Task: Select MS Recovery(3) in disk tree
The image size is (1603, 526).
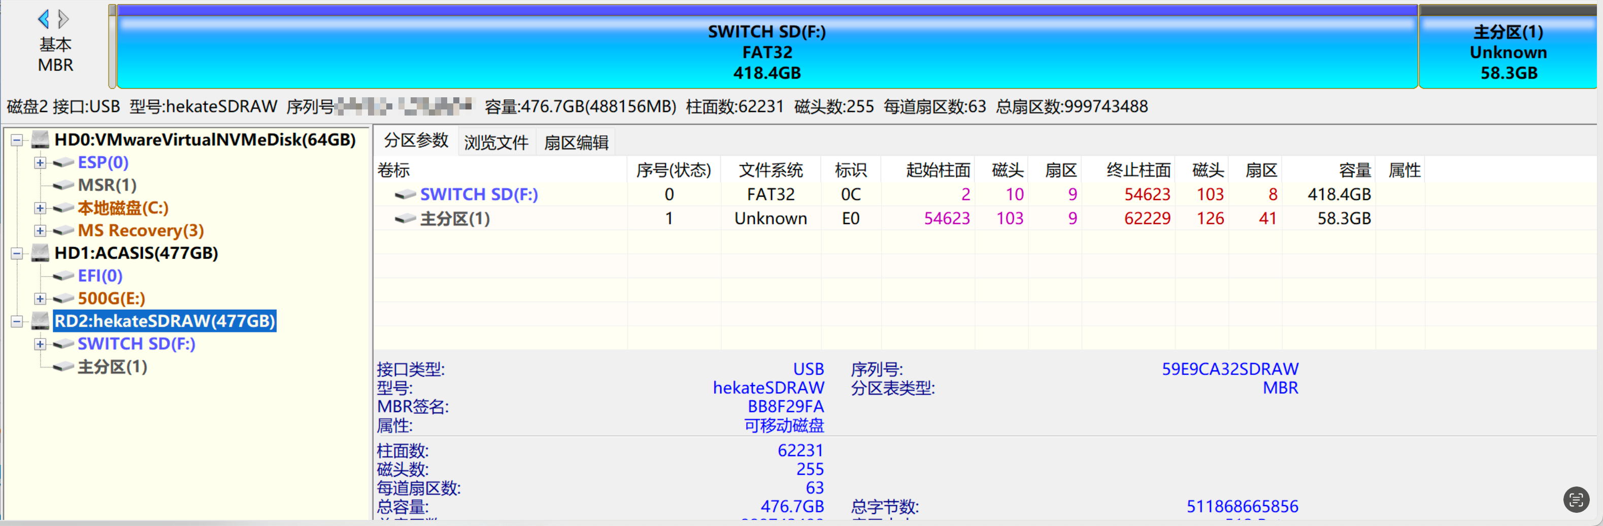Action: click(x=140, y=231)
